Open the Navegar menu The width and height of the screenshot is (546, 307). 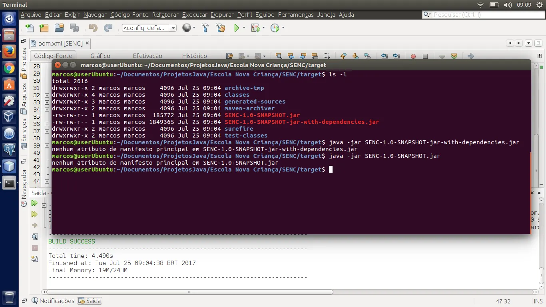point(95,15)
